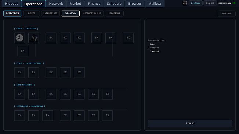Click the EXPAND button
Screen dimensions: 239x134
point(190,123)
